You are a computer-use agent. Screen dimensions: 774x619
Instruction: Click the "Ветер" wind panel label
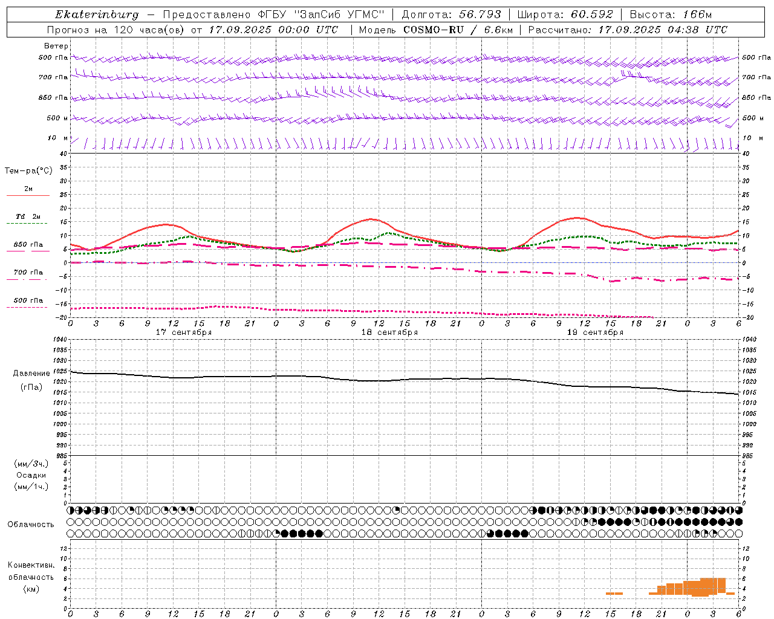pyautogui.click(x=56, y=46)
